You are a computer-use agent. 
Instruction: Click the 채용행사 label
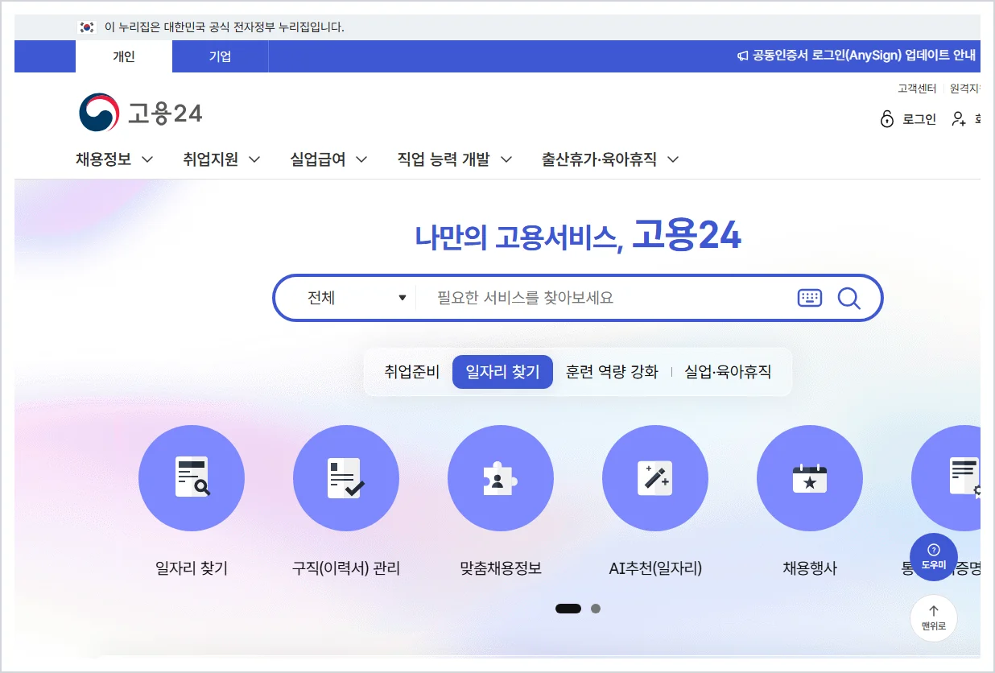(x=810, y=568)
